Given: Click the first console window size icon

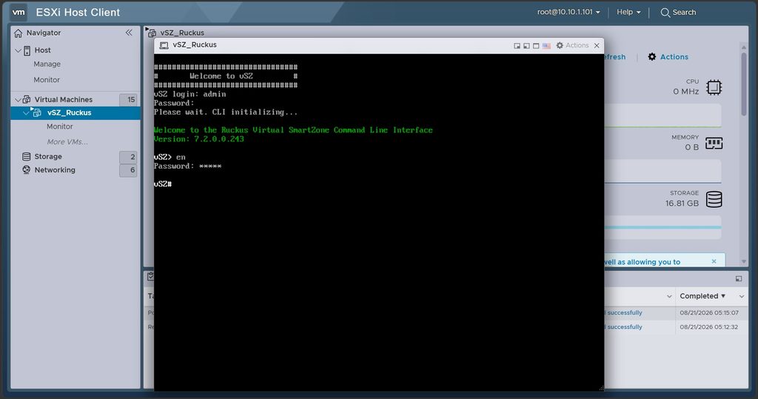Looking at the screenshot, I should (x=517, y=45).
